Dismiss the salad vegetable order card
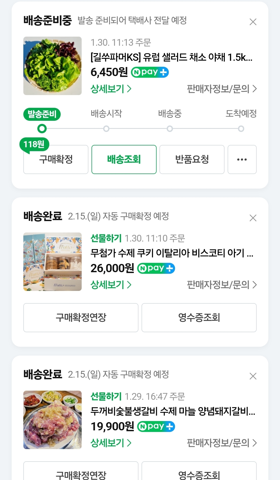The image size is (280, 480). click(253, 22)
